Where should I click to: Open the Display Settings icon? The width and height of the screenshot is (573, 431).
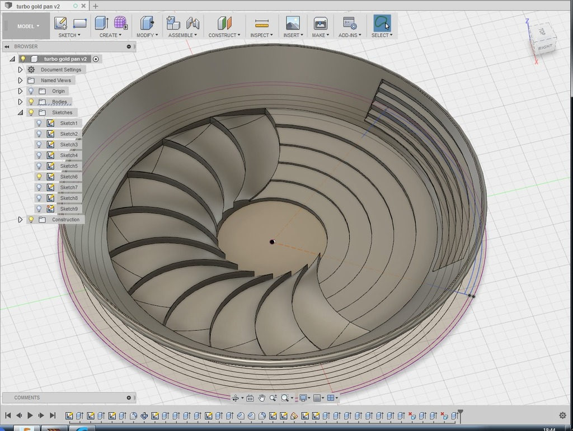pos(303,397)
